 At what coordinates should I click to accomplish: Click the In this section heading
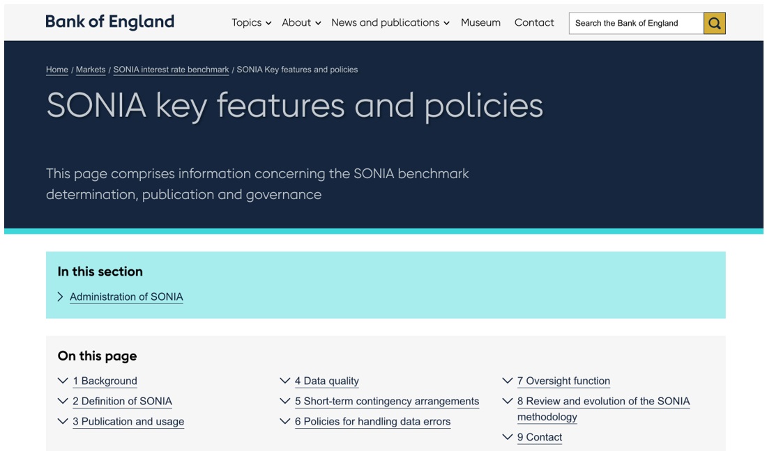[x=100, y=272]
